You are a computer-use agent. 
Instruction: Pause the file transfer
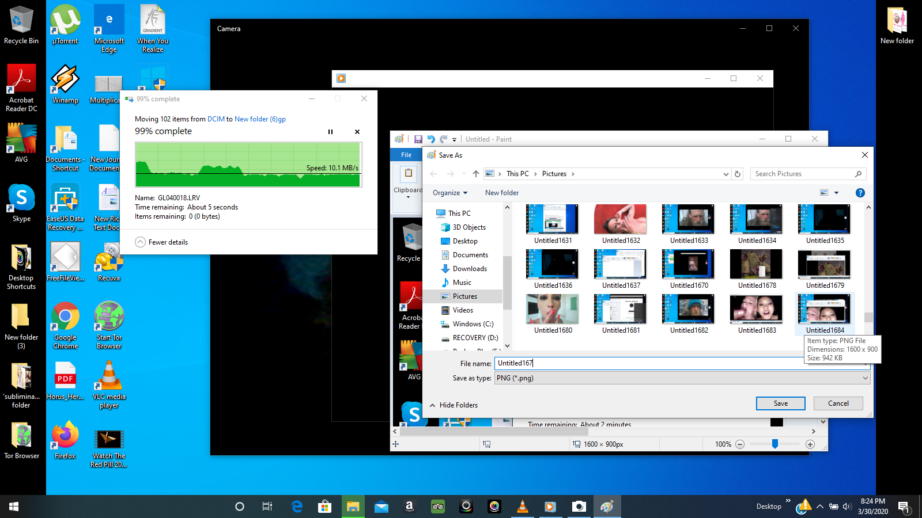[330, 132]
